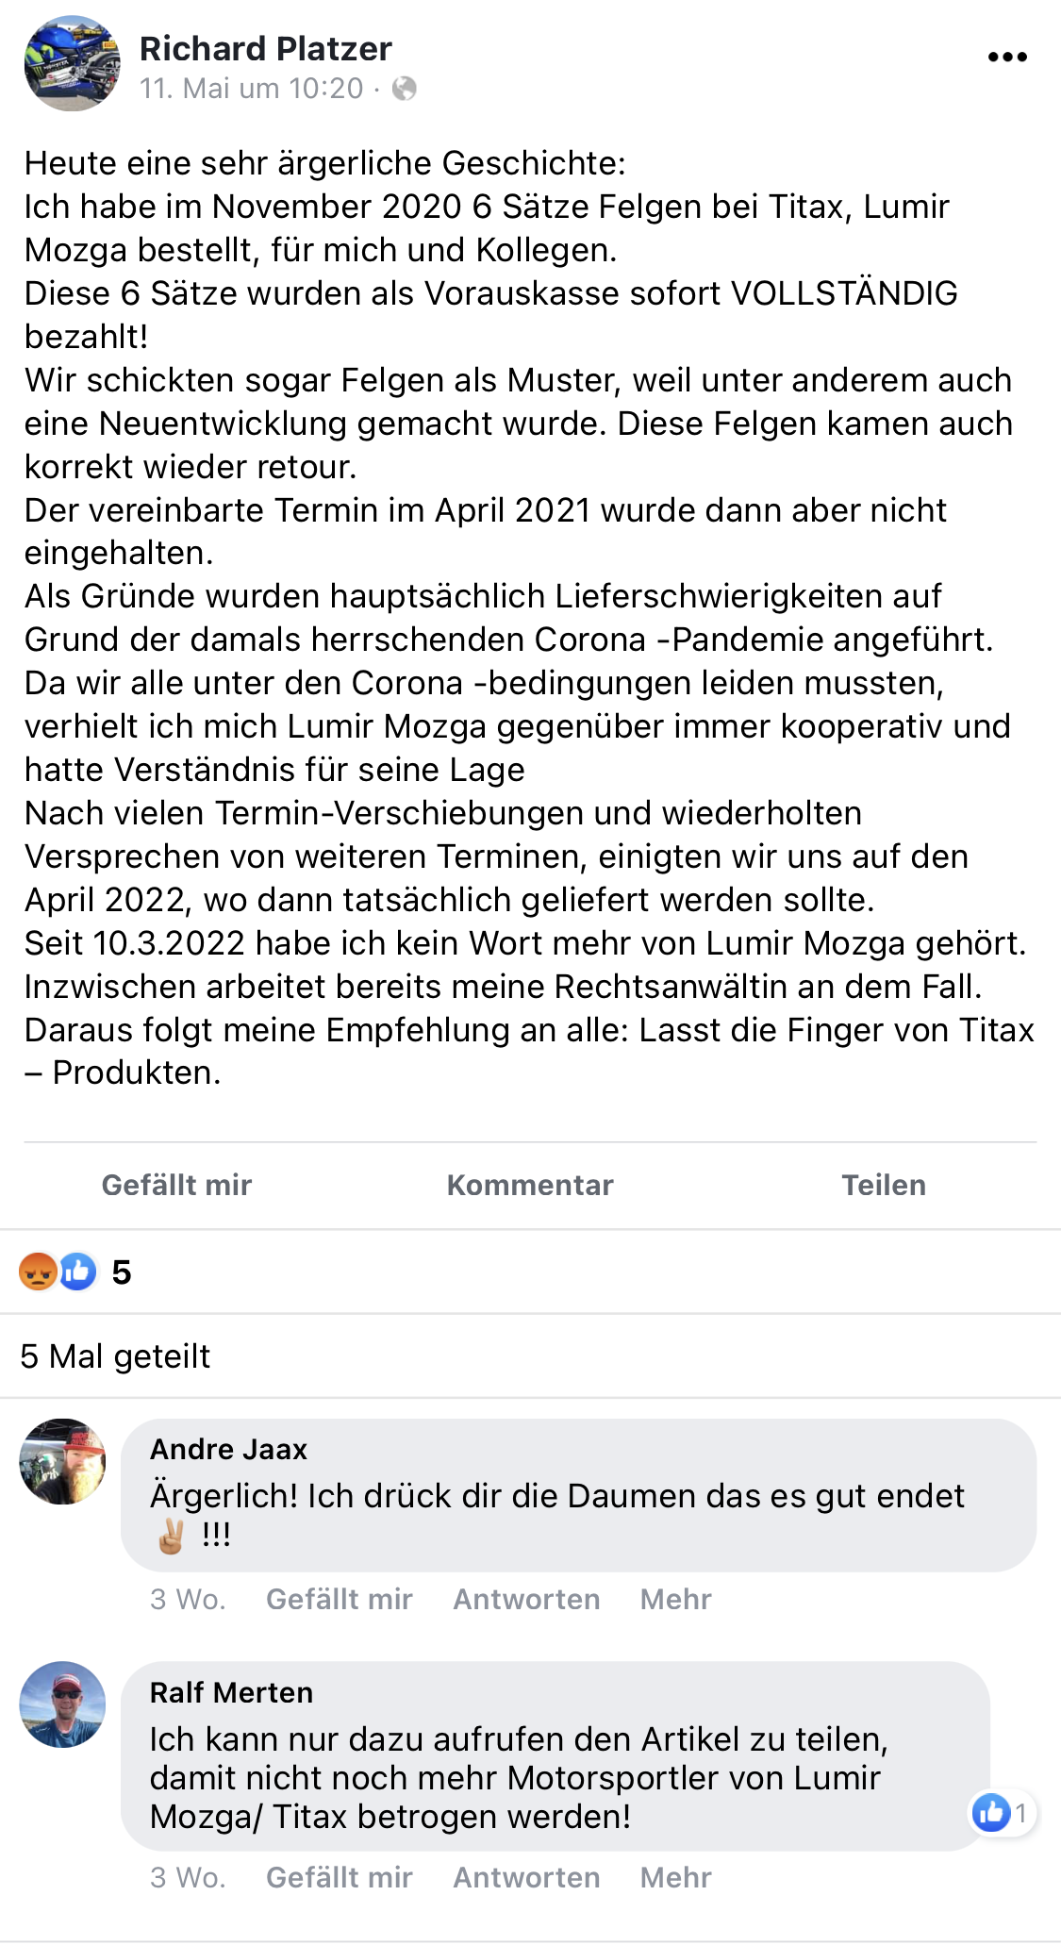Like the post with Gefällt mir
Screen dimensions: 1061x1945
(176, 1185)
